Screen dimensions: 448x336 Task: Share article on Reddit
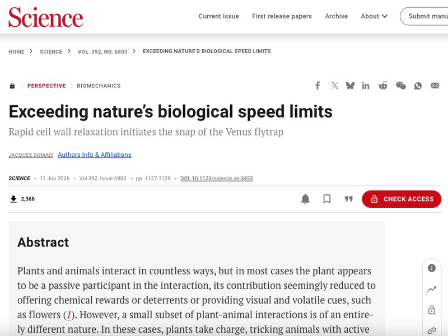pyautogui.click(x=383, y=86)
